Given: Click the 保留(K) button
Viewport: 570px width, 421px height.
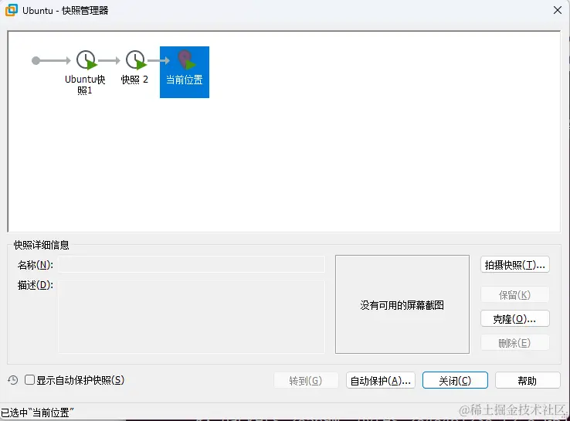Looking at the screenshot, I should coord(514,295).
